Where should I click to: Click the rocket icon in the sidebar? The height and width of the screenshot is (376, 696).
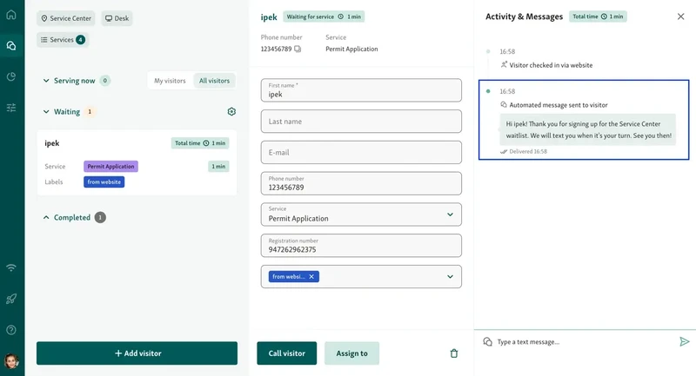(11, 299)
